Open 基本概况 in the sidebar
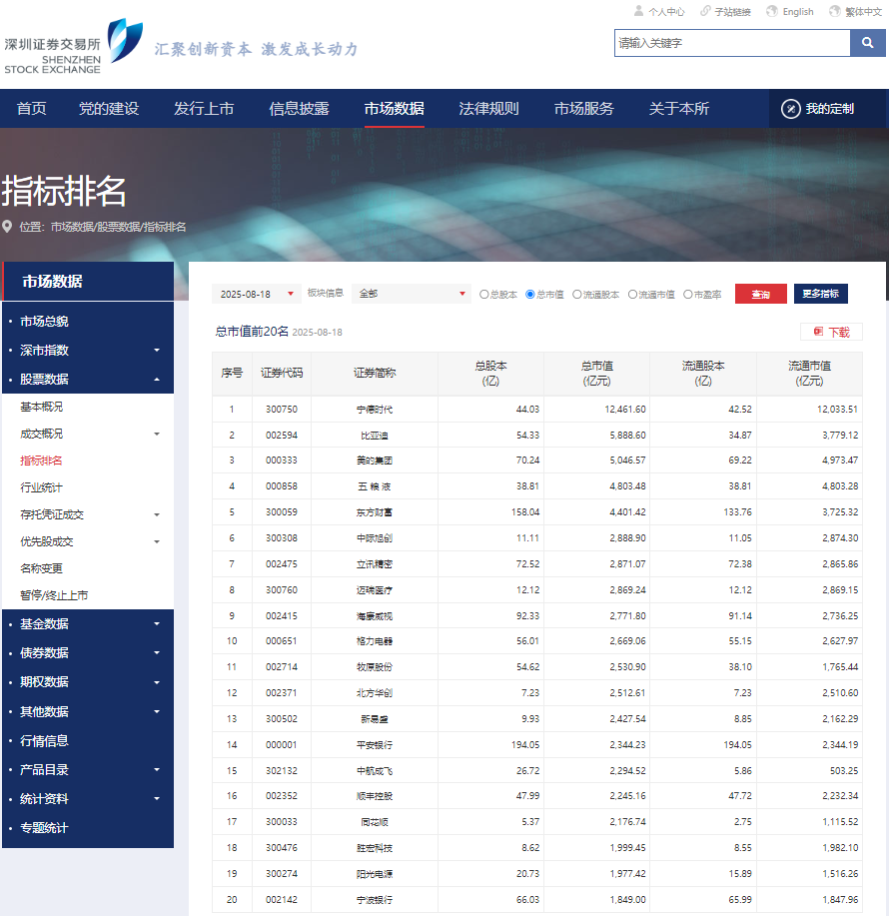Image resolution: width=889 pixels, height=916 pixels. [42, 407]
